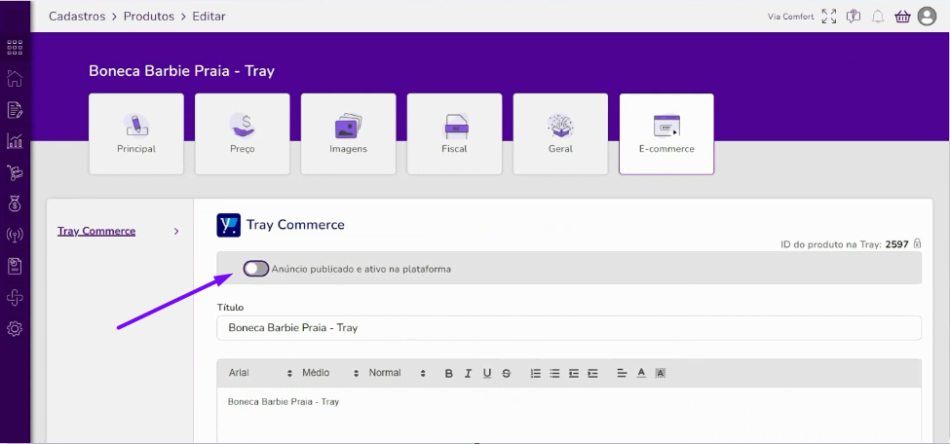Image resolution: width=950 pixels, height=444 pixels.
Task: Increase indent in the editor toolbar
Action: coord(592,373)
